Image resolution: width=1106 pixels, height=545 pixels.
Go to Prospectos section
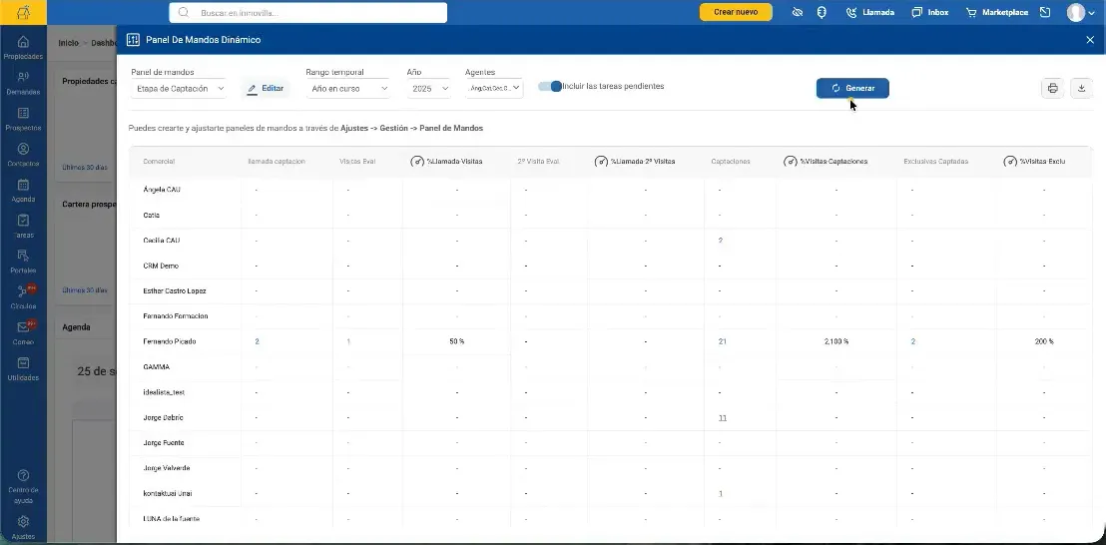pyautogui.click(x=23, y=119)
